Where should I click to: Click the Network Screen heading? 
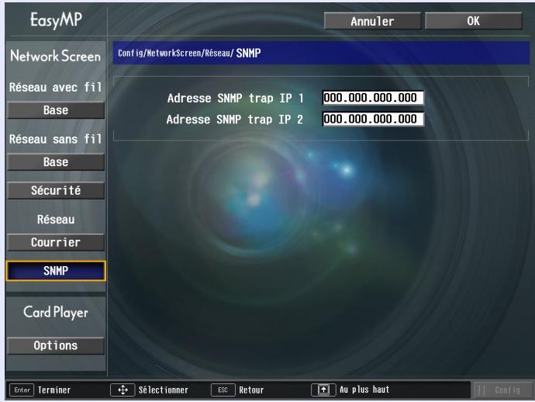[56, 56]
